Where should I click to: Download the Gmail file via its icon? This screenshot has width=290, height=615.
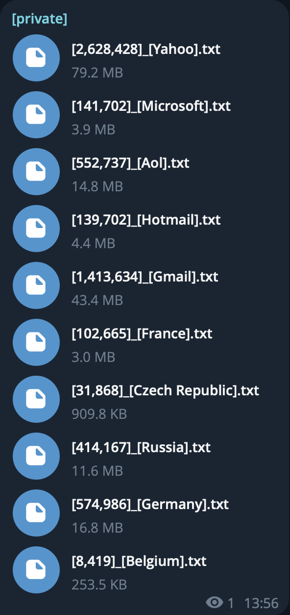[x=36, y=285]
